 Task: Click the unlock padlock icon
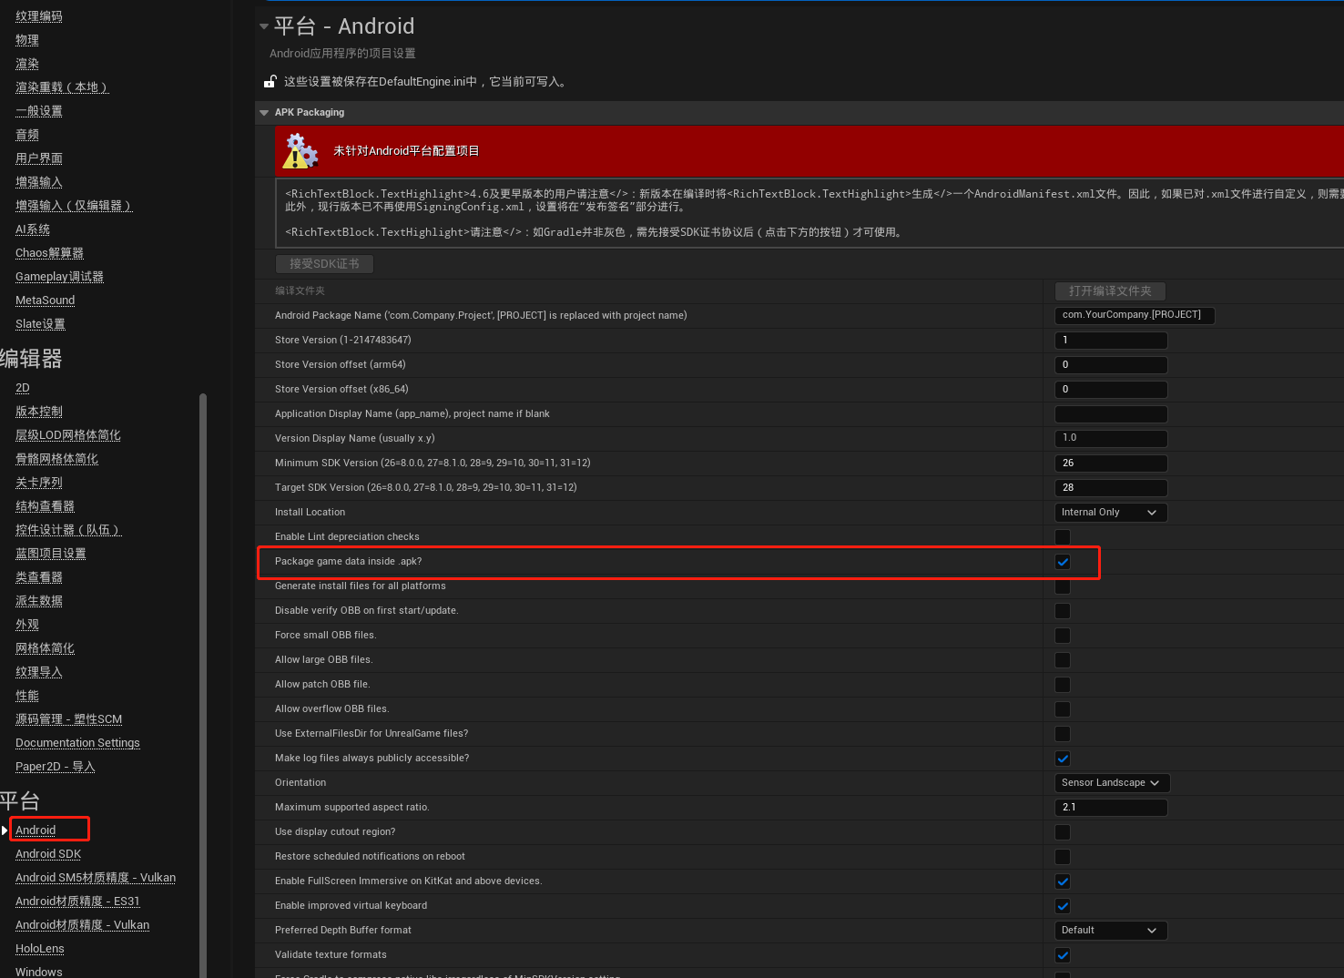tap(270, 82)
